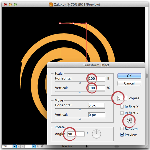150x150 pixels.
Task: Open the artboard number dropdown arrow
Action: (x=34, y=146)
